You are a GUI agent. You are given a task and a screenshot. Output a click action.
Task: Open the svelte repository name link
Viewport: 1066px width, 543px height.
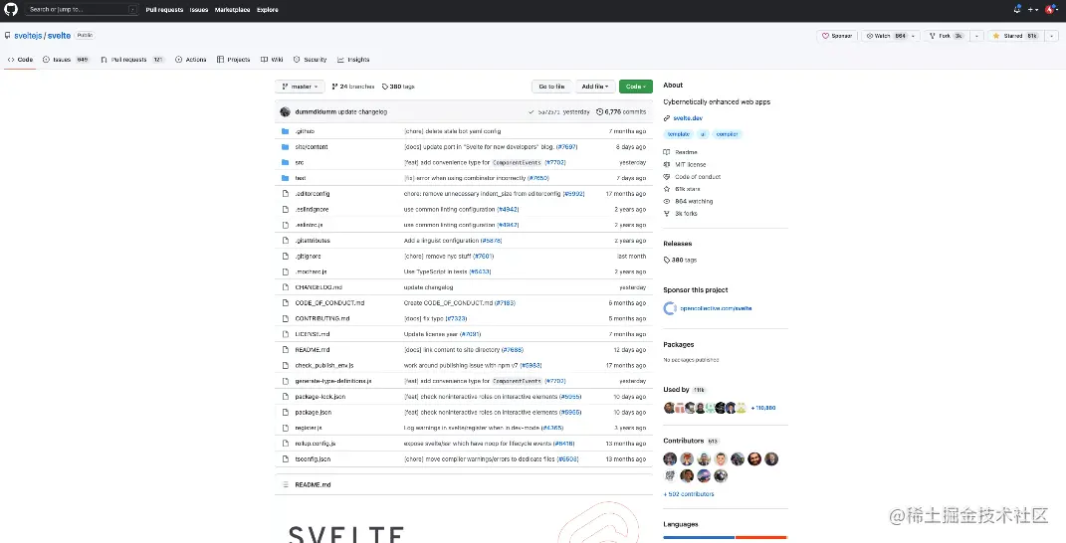tap(59, 36)
